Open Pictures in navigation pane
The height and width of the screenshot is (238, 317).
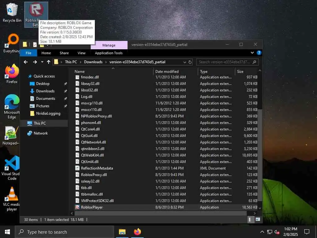pyautogui.click(x=43, y=106)
